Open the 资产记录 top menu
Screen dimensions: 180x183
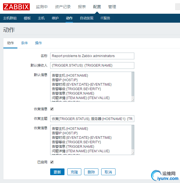click(63, 7)
